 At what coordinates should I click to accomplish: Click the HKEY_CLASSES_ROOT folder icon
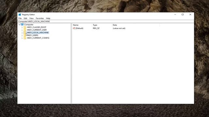click(25, 27)
